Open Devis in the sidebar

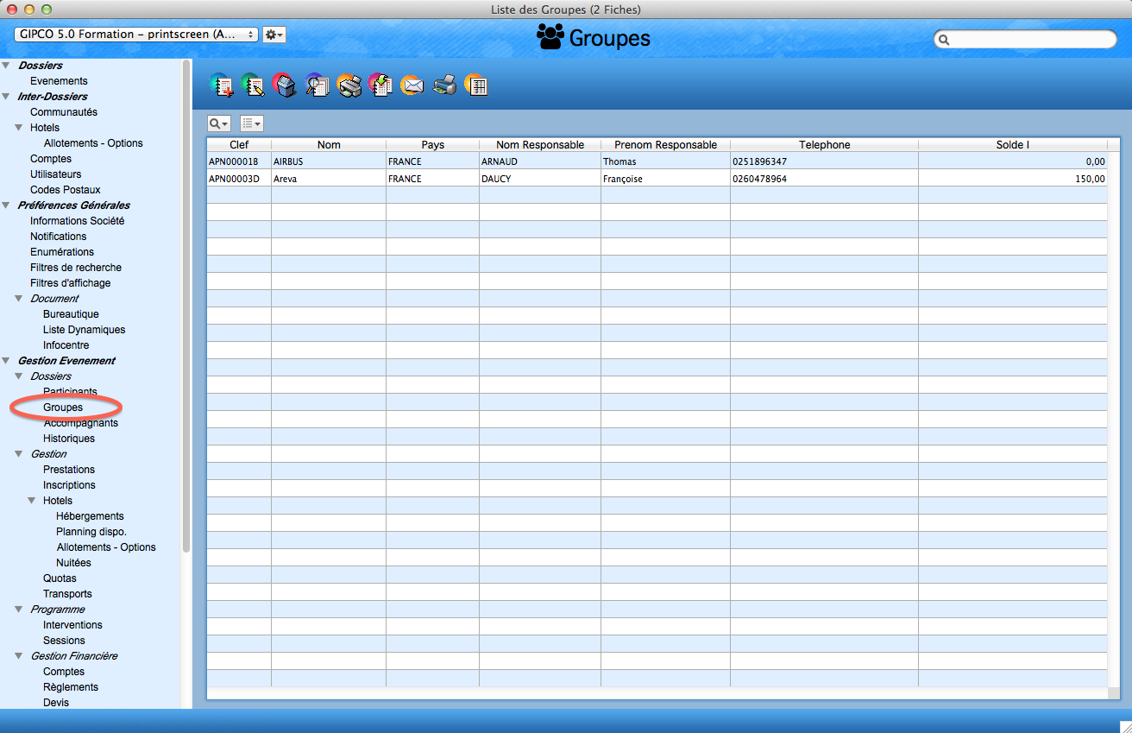coord(56,703)
